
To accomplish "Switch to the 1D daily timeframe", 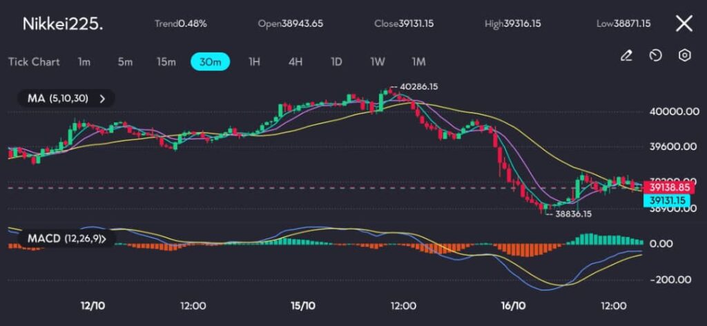I will pyautogui.click(x=336, y=62).
